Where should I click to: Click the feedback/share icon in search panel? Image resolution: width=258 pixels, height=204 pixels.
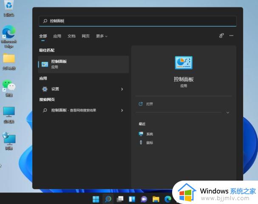point(221,36)
